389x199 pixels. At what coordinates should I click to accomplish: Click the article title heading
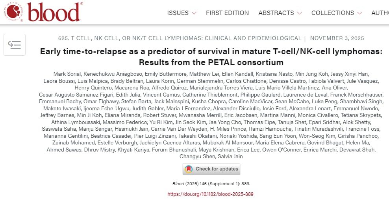pos(211,57)
